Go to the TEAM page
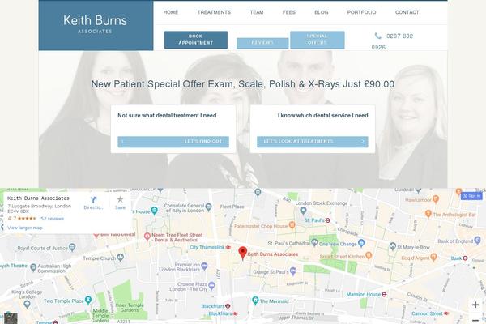This screenshot has width=486, height=324. [x=257, y=12]
